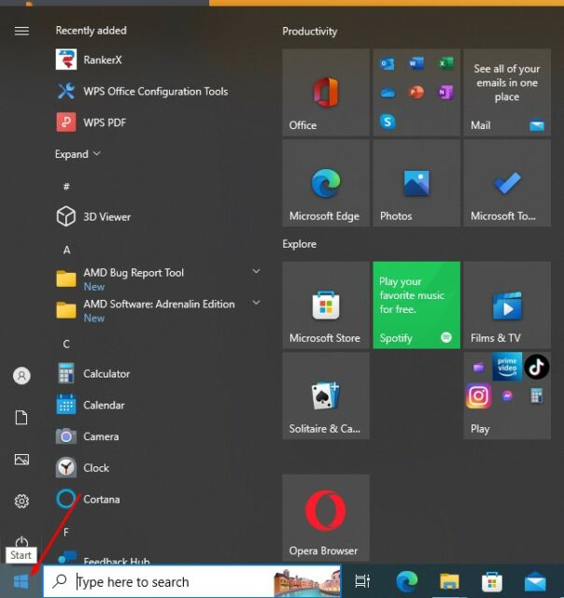Open the Photos tile
This screenshot has height=598, width=564.
(416, 183)
